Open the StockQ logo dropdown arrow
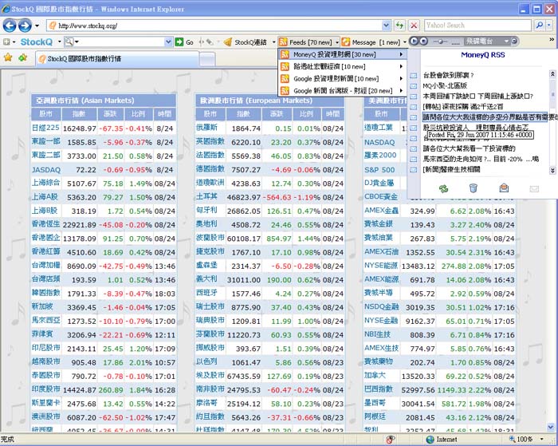Viewport: 558px width, 446px height. click(x=60, y=42)
